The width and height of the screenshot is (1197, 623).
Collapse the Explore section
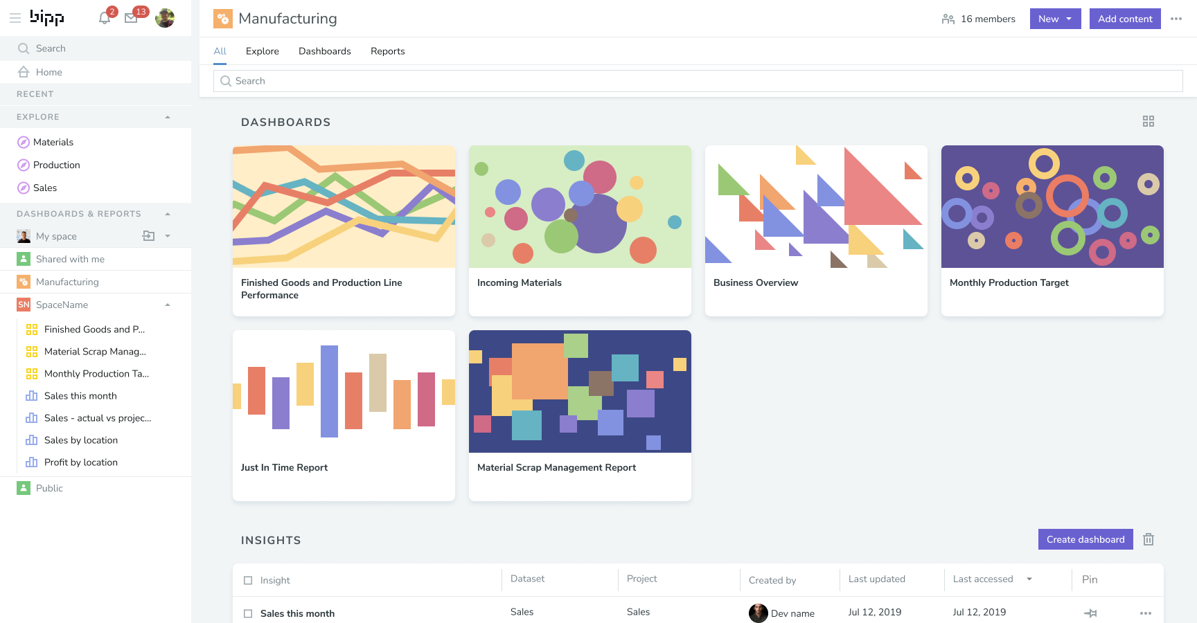(x=168, y=117)
